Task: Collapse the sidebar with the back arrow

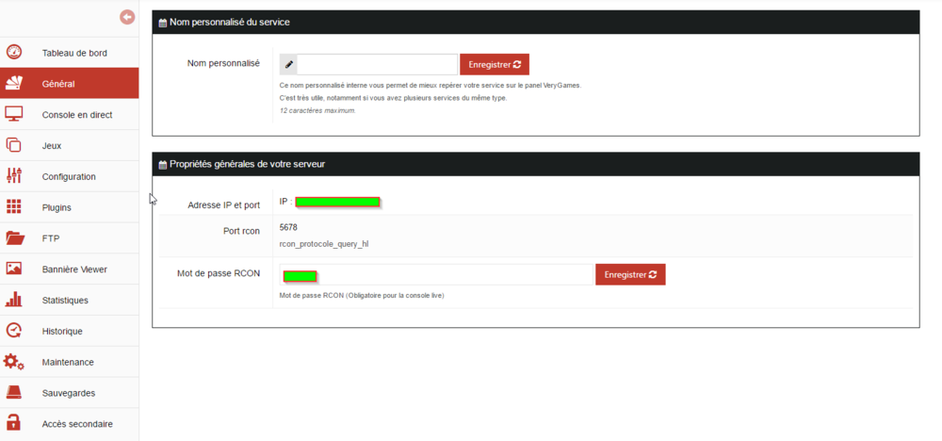Action: pyautogui.click(x=127, y=17)
